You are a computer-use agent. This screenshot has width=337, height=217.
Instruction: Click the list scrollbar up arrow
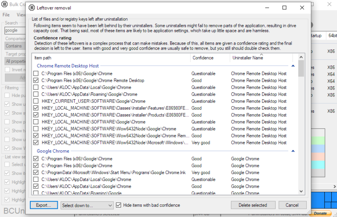point(301,57)
